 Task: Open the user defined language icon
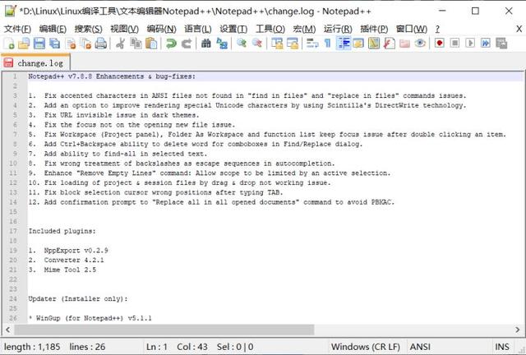[358, 44]
